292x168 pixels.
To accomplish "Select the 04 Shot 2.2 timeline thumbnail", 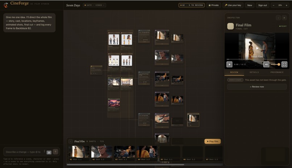I will pos(147,153).
